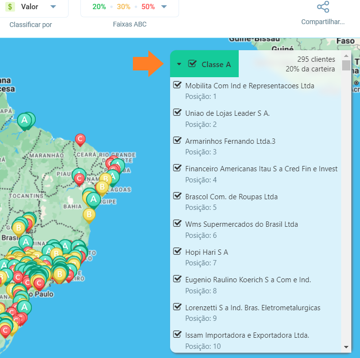Open the Compartilhar share icon
Viewport: 360px width, 358px height.
(323, 7)
